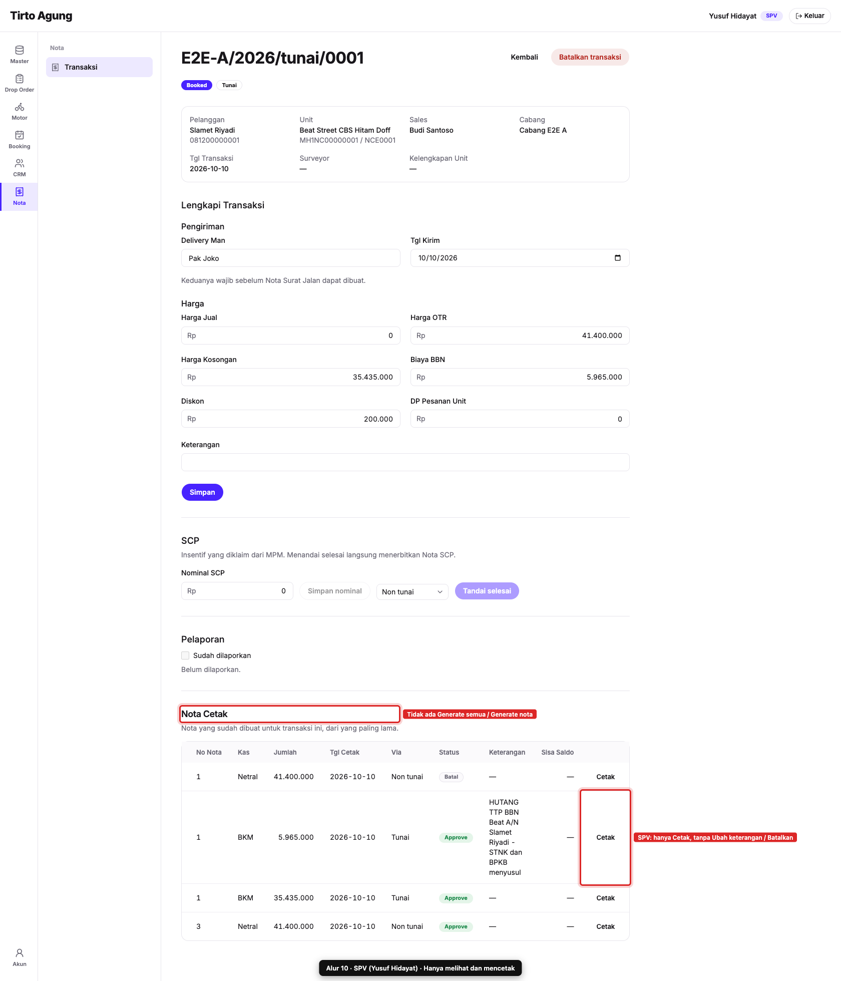The width and height of the screenshot is (841, 981).
Task: Click Tandai selesai button
Action: [x=487, y=591]
